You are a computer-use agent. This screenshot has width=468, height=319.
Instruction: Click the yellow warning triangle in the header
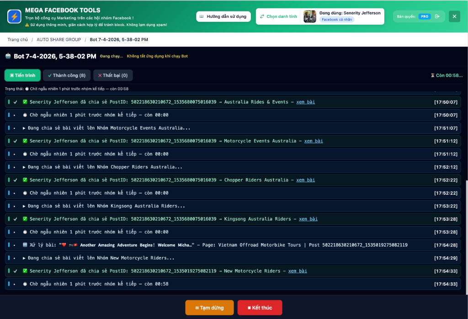[x=27, y=25]
